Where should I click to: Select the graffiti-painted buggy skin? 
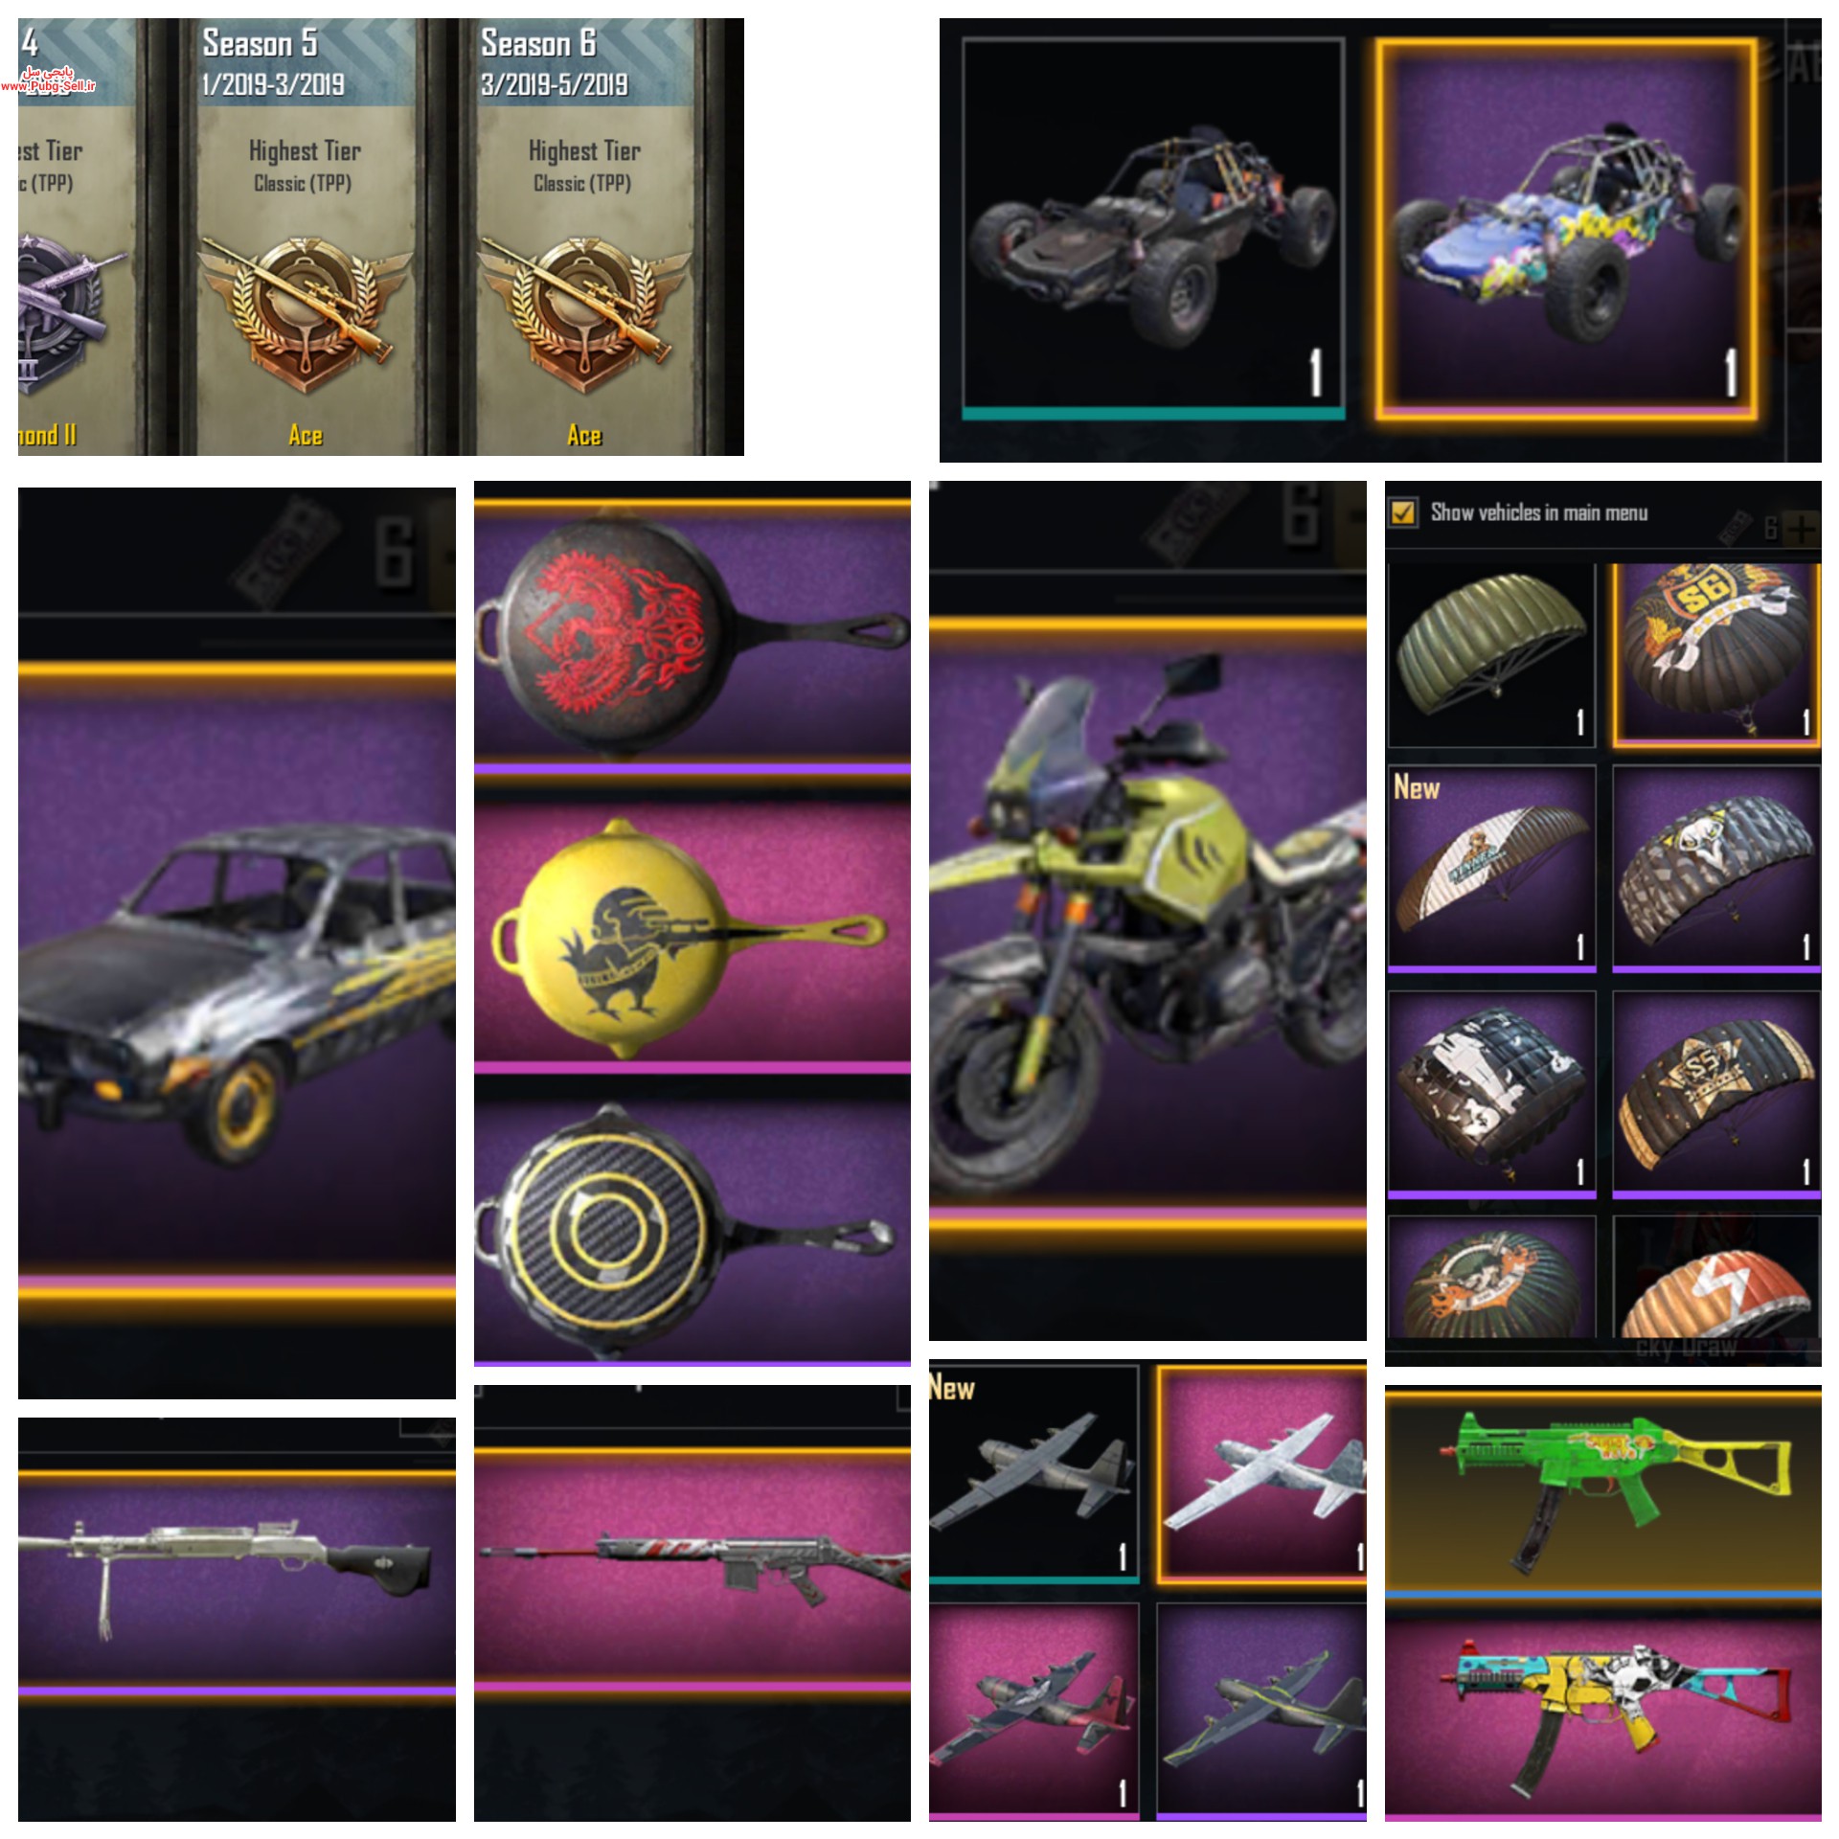click(1567, 229)
